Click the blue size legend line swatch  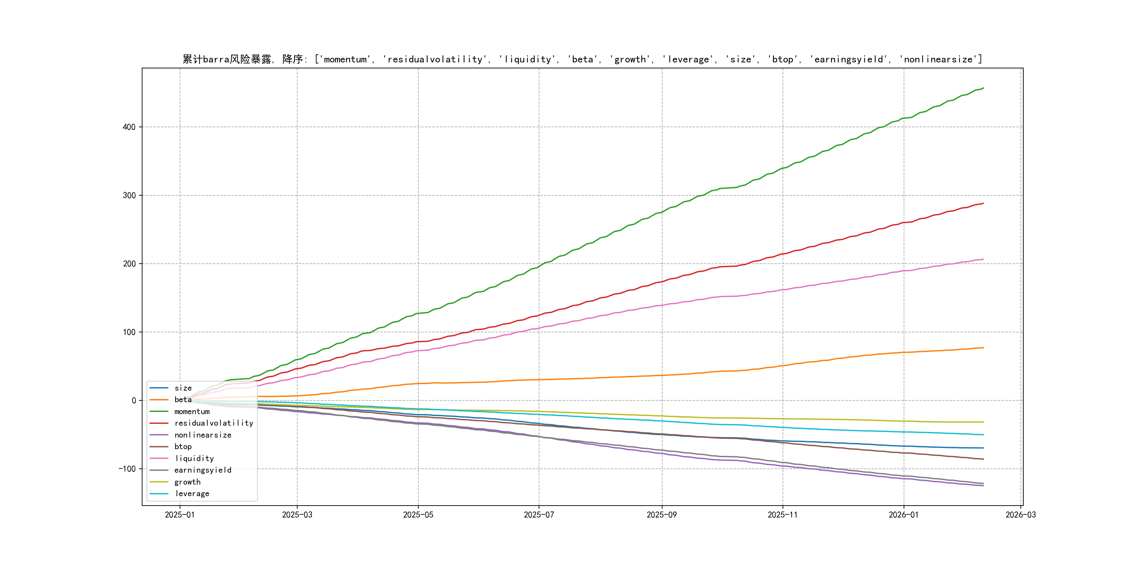(x=159, y=388)
